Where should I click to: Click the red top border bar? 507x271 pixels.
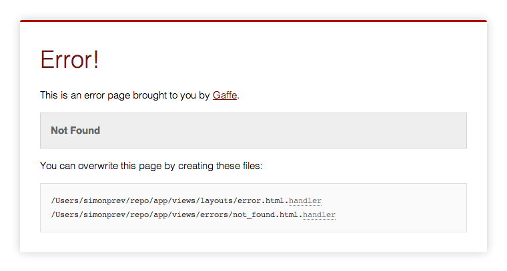253,21
